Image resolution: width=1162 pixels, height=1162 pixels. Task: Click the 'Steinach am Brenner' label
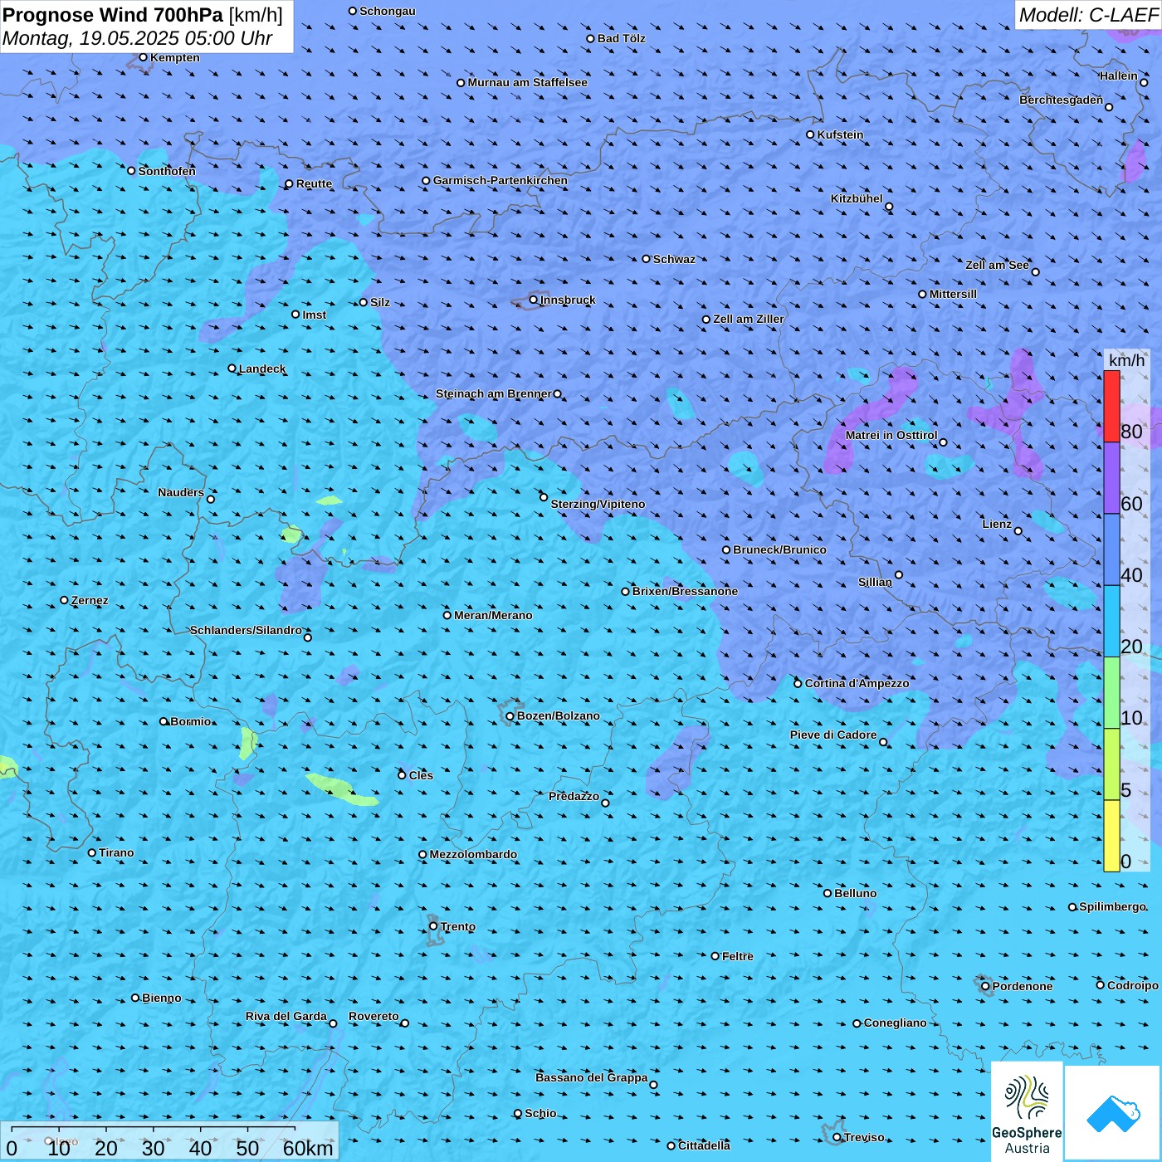[494, 393]
